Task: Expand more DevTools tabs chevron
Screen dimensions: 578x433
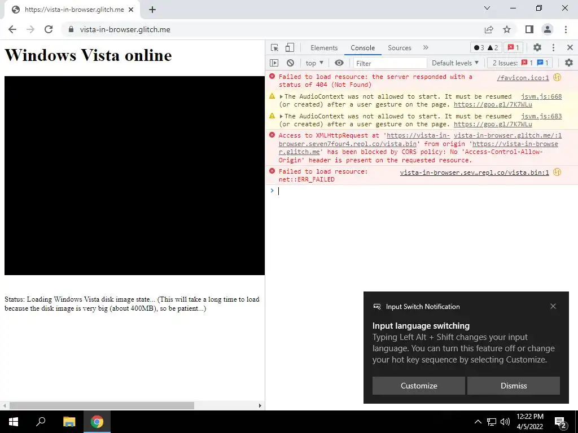Action: tap(426, 47)
